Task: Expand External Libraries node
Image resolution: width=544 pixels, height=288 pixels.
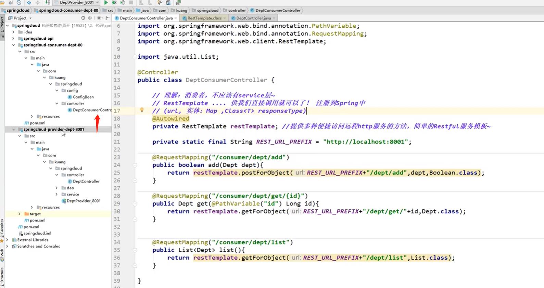Action: [7, 240]
